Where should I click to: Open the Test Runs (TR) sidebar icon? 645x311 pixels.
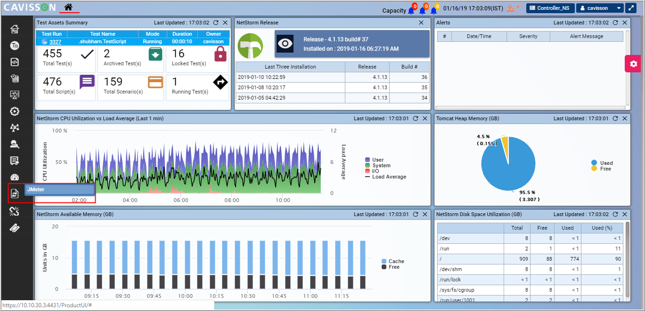coord(15,46)
